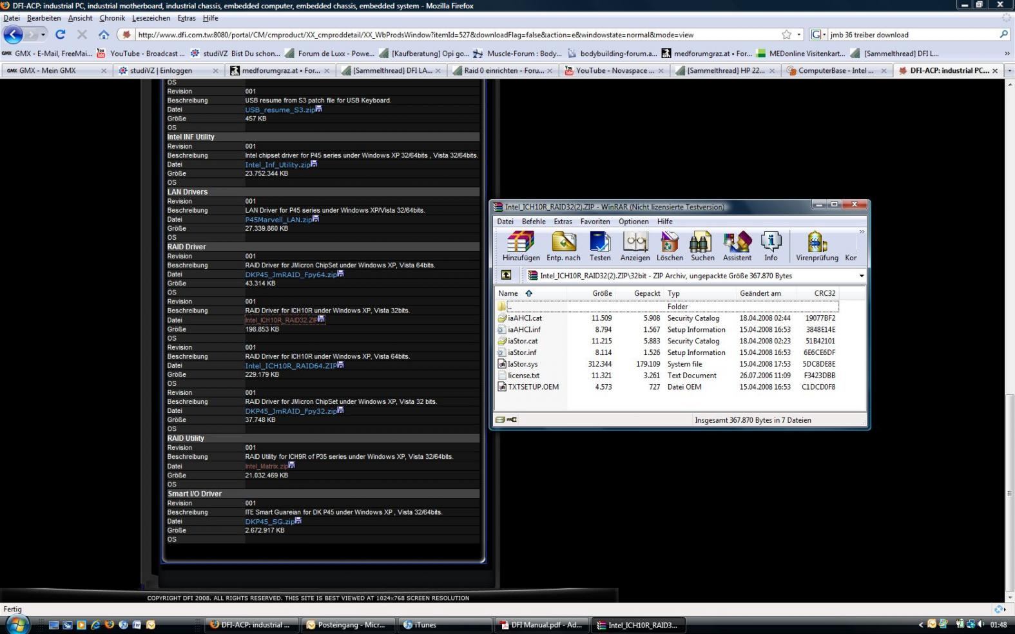Click Firefox page vertical scrollbar
The height and width of the screenshot is (634, 1015).
[1010, 494]
